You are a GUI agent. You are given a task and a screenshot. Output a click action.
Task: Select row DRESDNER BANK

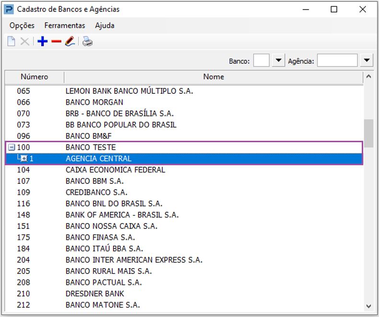pyautogui.click(x=184, y=294)
